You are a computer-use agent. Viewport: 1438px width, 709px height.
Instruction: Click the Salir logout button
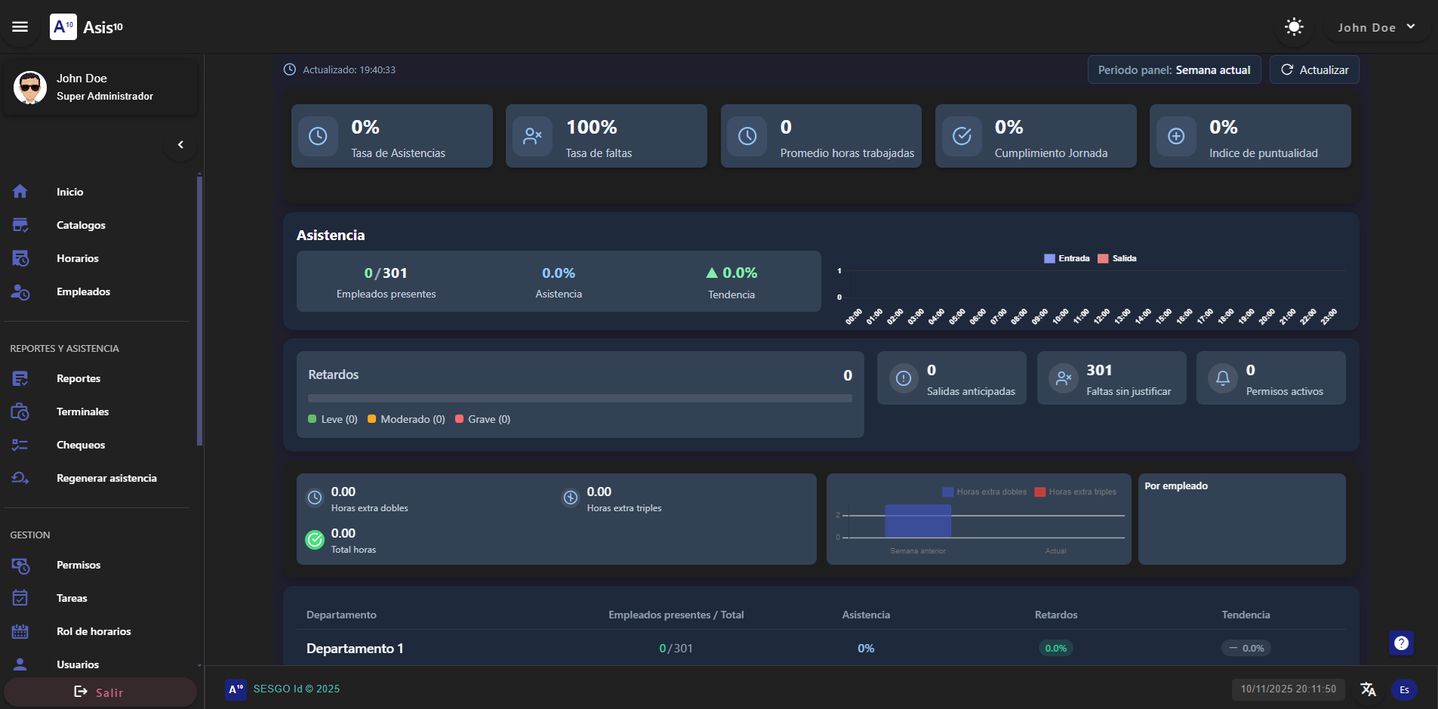100,692
